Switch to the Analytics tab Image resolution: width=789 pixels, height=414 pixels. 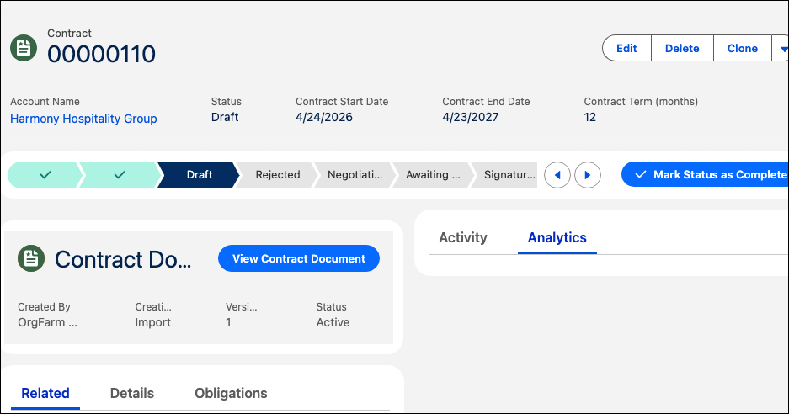(557, 237)
